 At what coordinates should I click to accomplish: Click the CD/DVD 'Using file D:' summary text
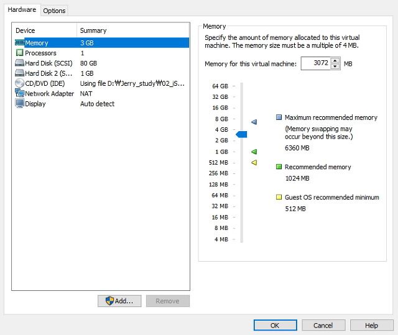132,83
